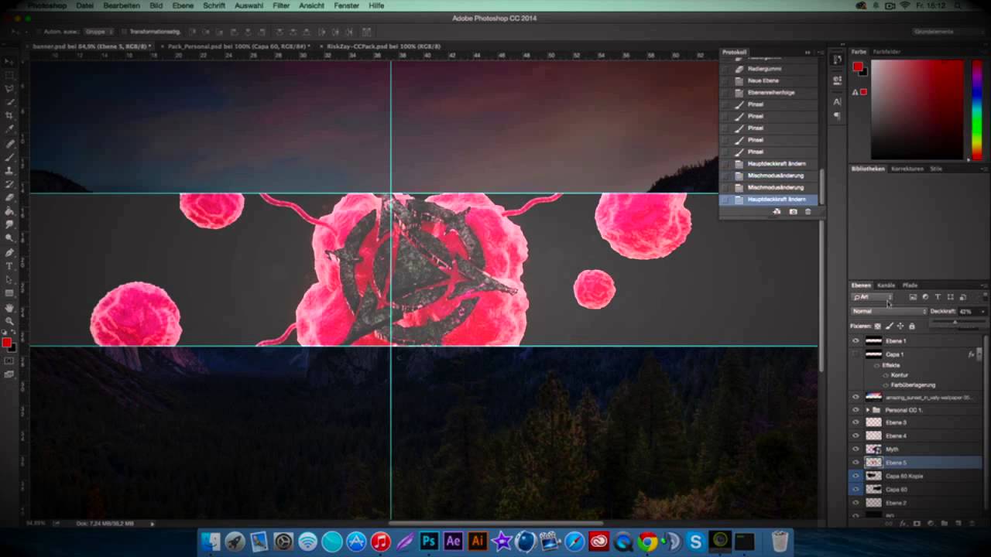
Task: Show the Capa 1 layer
Action: [x=856, y=354]
